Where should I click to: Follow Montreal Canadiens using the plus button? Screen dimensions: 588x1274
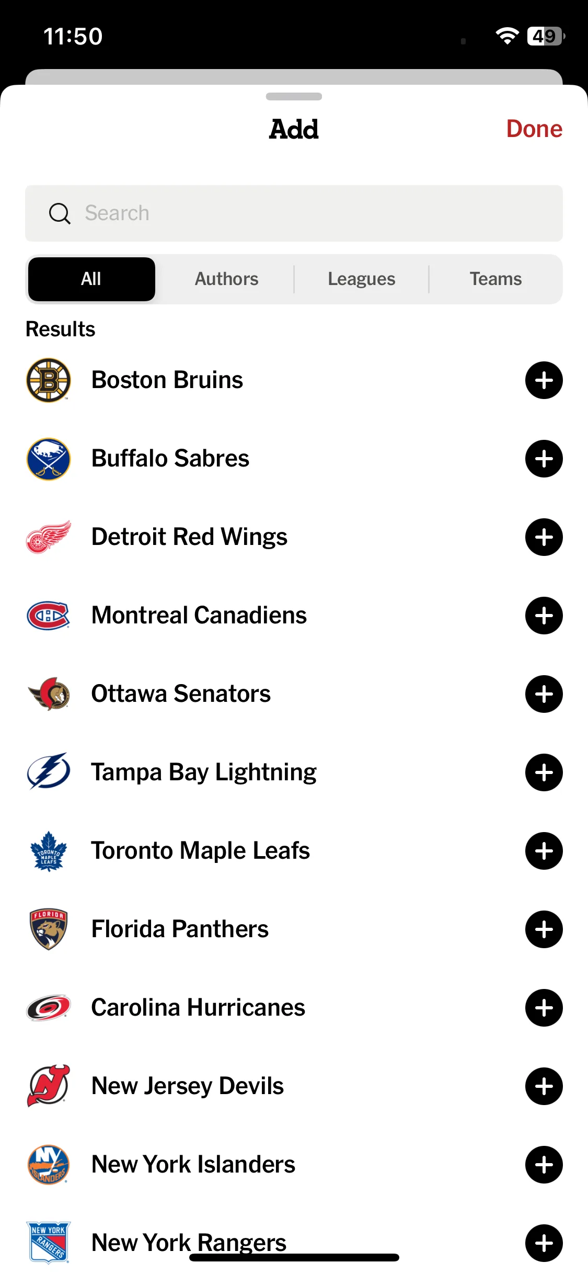coord(544,616)
